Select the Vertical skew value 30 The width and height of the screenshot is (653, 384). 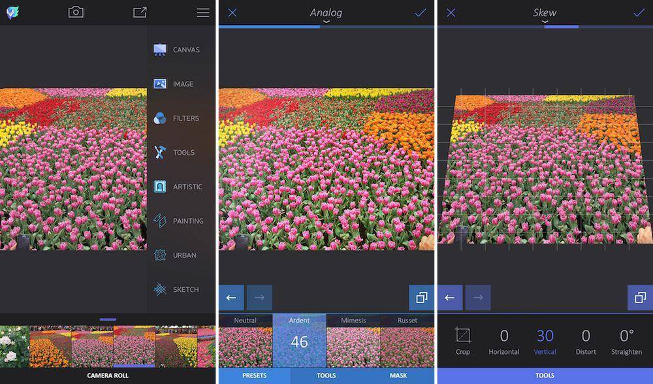(545, 336)
